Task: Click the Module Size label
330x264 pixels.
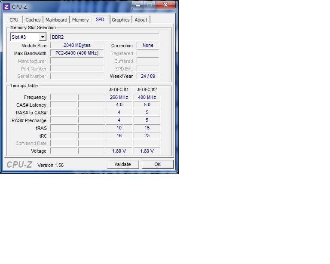Action: pyautogui.click(x=34, y=46)
